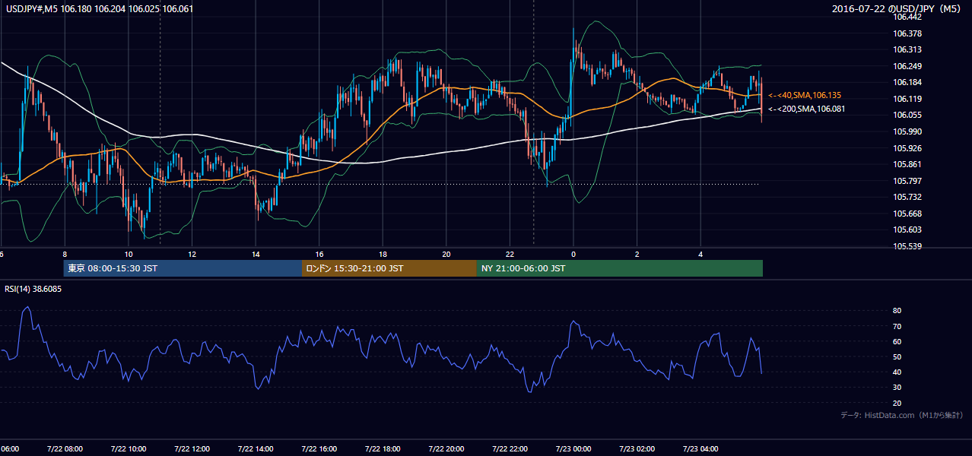The width and height of the screenshot is (972, 456).
Task: Click the 7/23 00:00 date axis label
Action: 573,449
